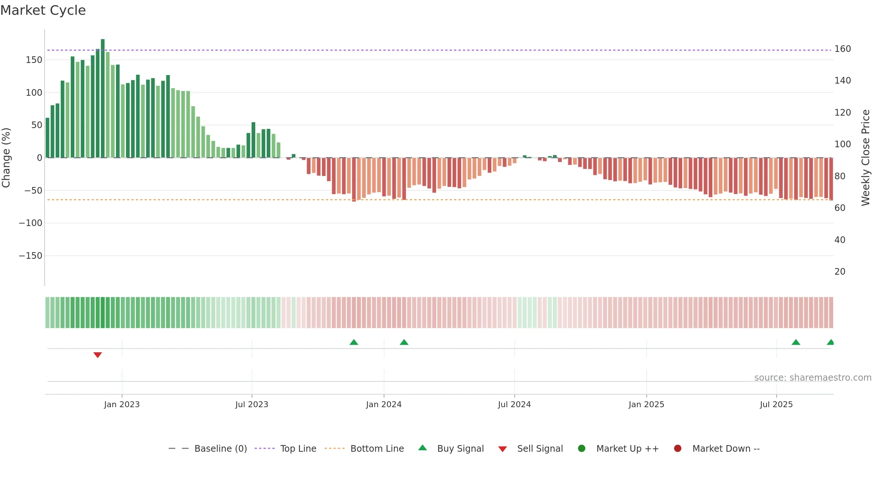Click the −50 tick on the left axis
This screenshot has height=497, width=884.
click(x=33, y=190)
